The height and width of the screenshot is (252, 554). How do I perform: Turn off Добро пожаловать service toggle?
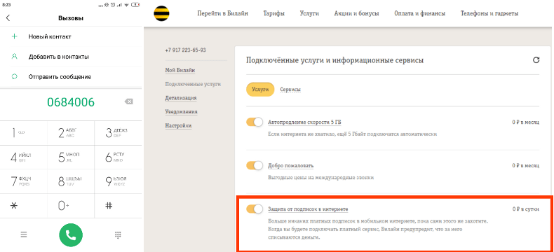(255, 165)
